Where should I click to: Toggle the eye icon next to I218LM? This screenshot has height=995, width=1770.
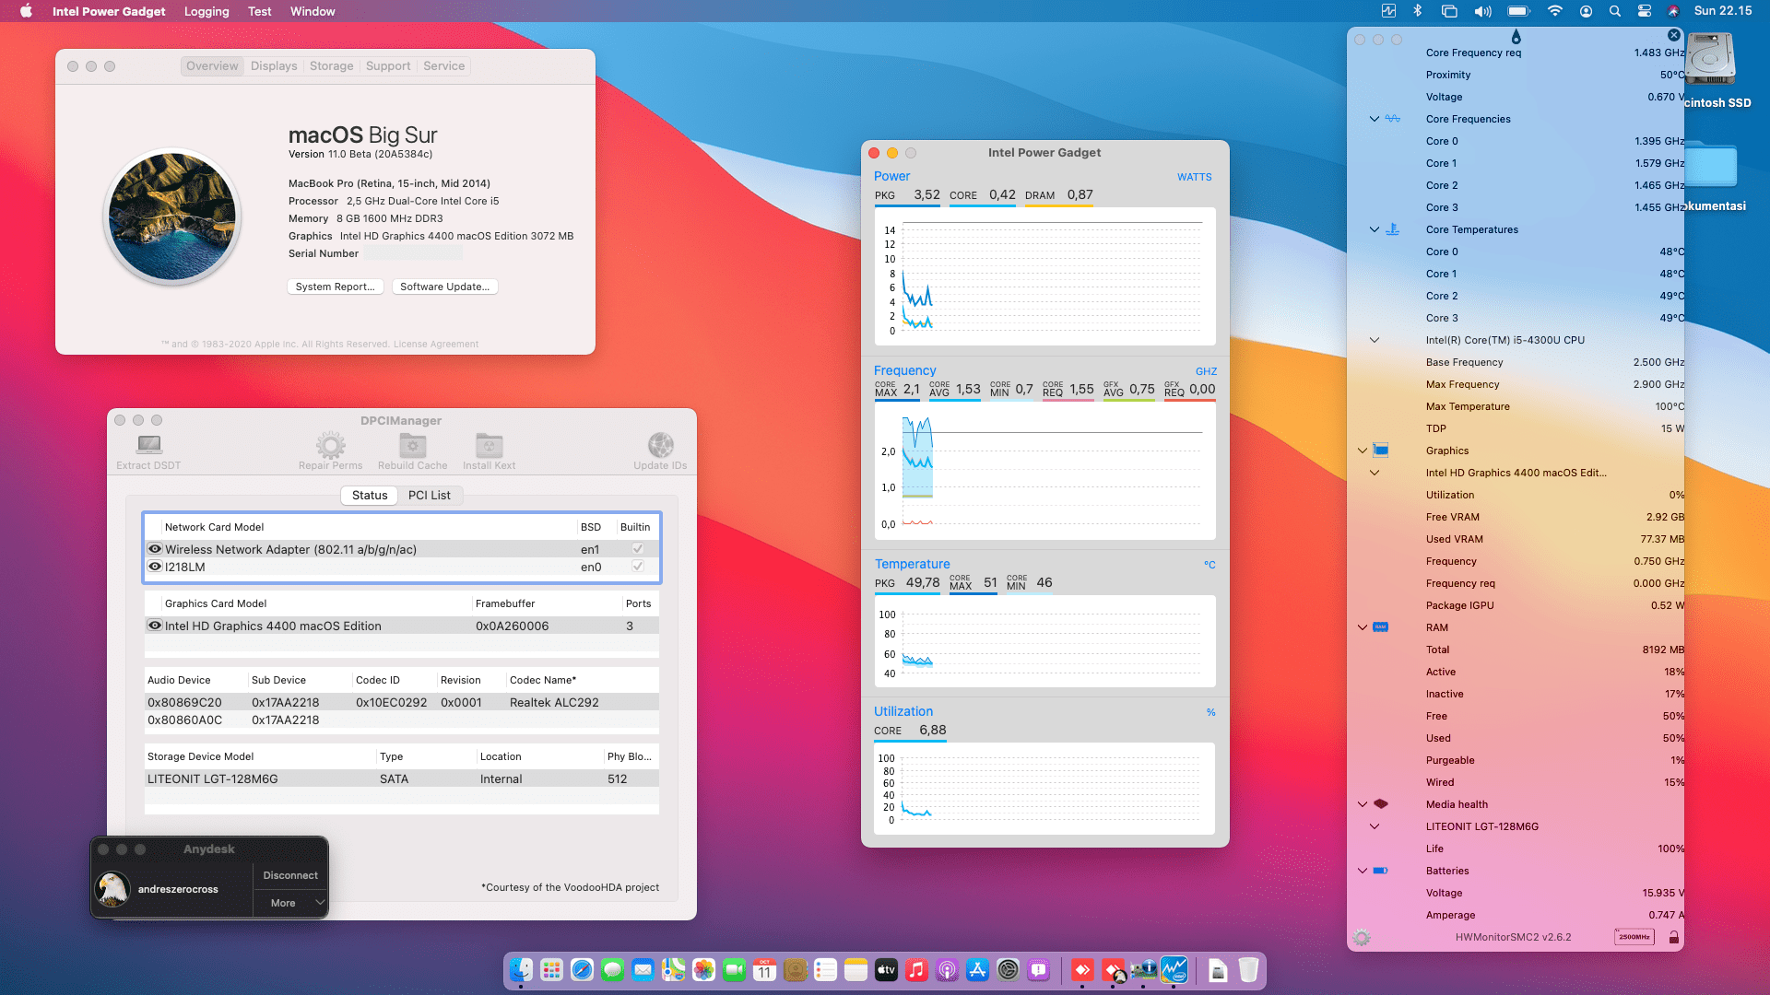(155, 567)
